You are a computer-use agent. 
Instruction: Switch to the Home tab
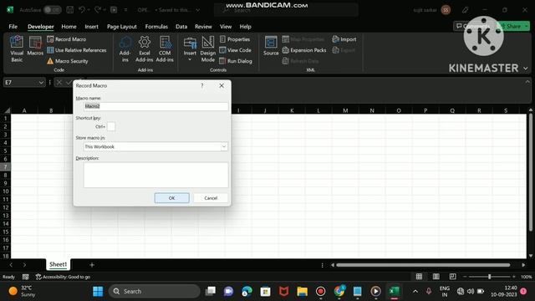(x=69, y=27)
